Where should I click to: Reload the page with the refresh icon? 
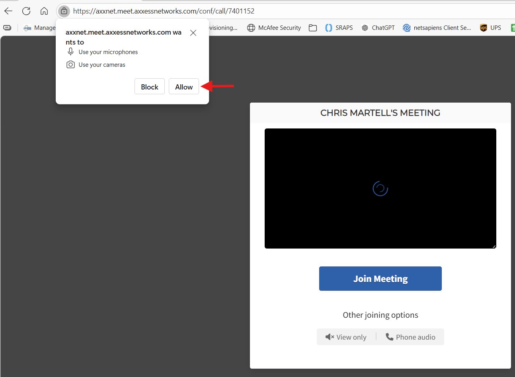point(26,11)
